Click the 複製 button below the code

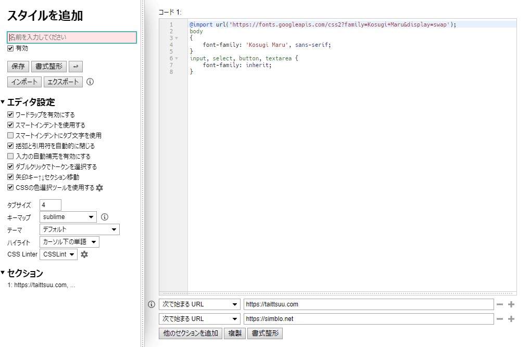(x=235, y=333)
